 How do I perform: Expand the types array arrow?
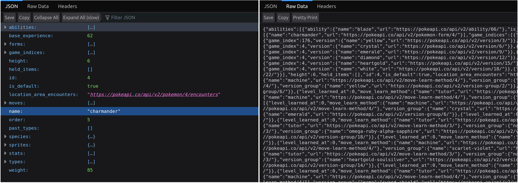[5, 162]
